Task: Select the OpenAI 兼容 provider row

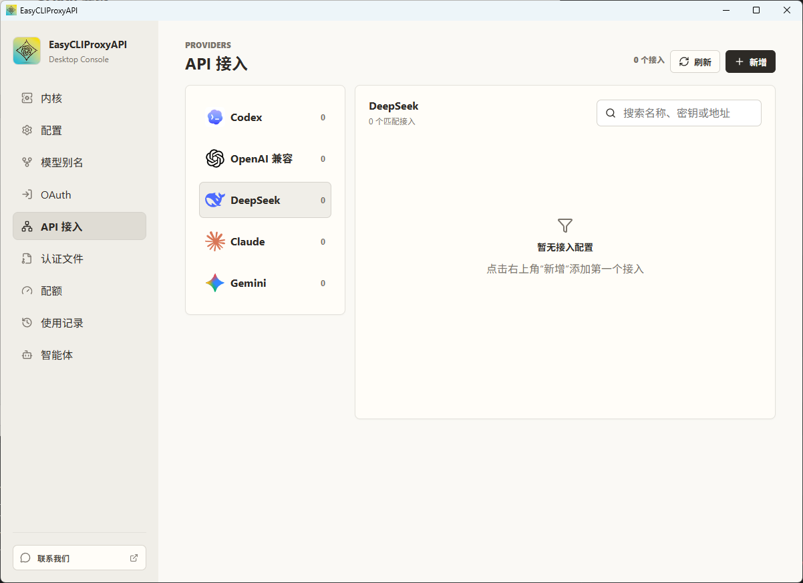Action: pos(265,158)
